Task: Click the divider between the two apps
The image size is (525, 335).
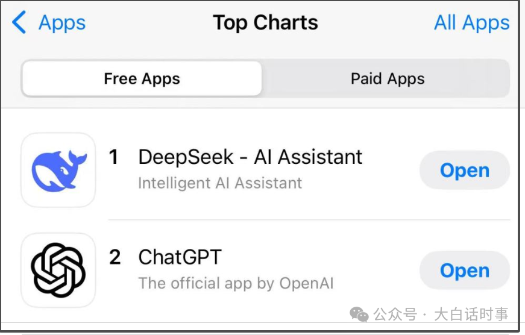Action: (x=309, y=220)
